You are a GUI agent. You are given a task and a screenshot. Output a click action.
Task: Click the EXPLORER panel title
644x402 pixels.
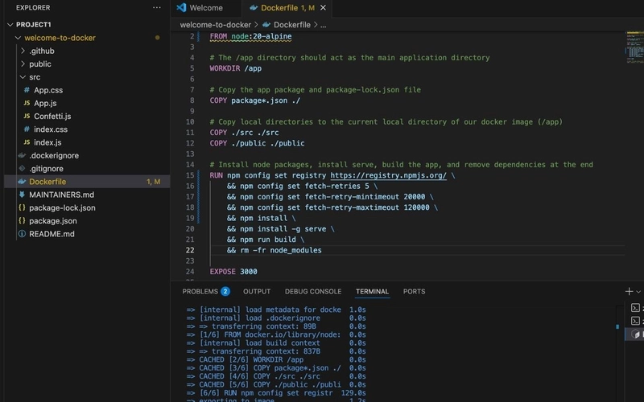pyautogui.click(x=33, y=8)
